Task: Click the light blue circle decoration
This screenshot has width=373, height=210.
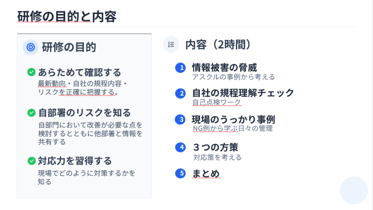Action: pyautogui.click(x=354, y=190)
